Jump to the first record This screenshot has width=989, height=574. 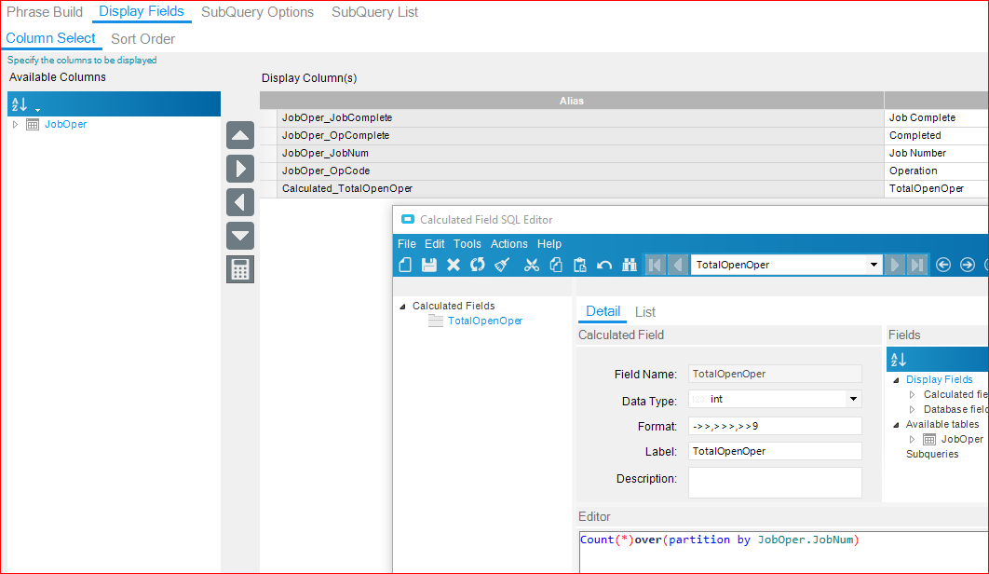[655, 265]
